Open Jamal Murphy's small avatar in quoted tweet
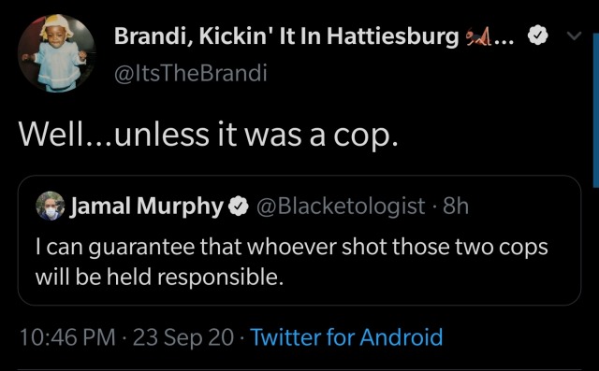The width and height of the screenshot is (599, 371). click(x=51, y=206)
